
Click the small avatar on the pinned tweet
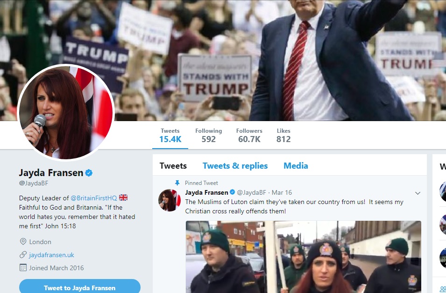pos(170,200)
